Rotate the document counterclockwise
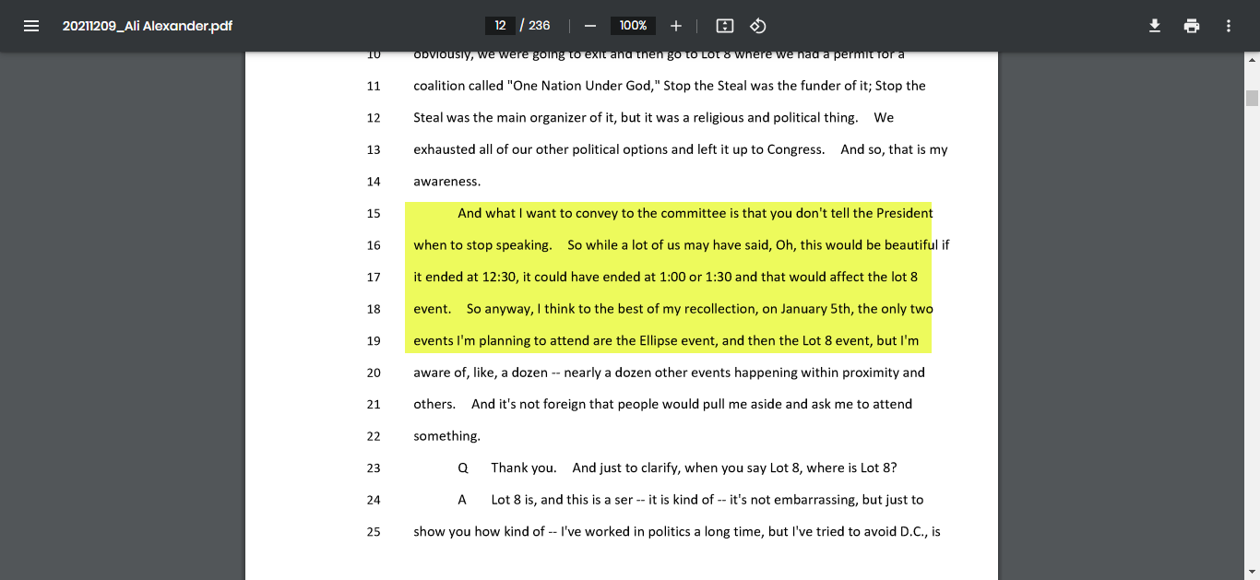Screen dimensions: 1260x580 tap(758, 26)
